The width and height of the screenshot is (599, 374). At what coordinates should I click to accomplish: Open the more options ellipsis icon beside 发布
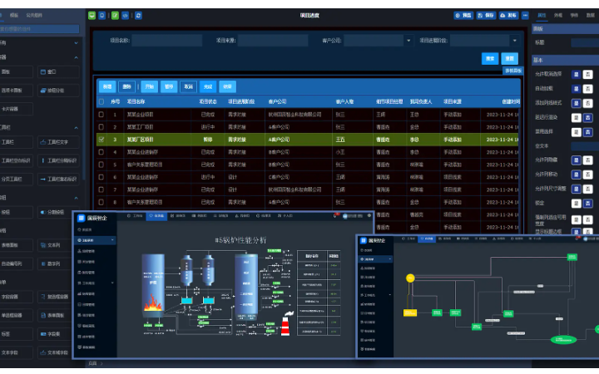[525, 15]
